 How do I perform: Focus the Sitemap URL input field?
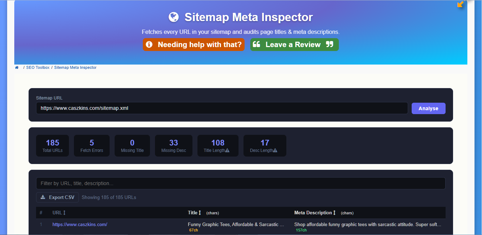(221, 108)
